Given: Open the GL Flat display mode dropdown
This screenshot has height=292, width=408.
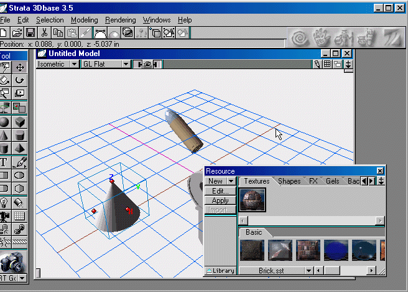Looking at the screenshot, I should [x=126, y=64].
